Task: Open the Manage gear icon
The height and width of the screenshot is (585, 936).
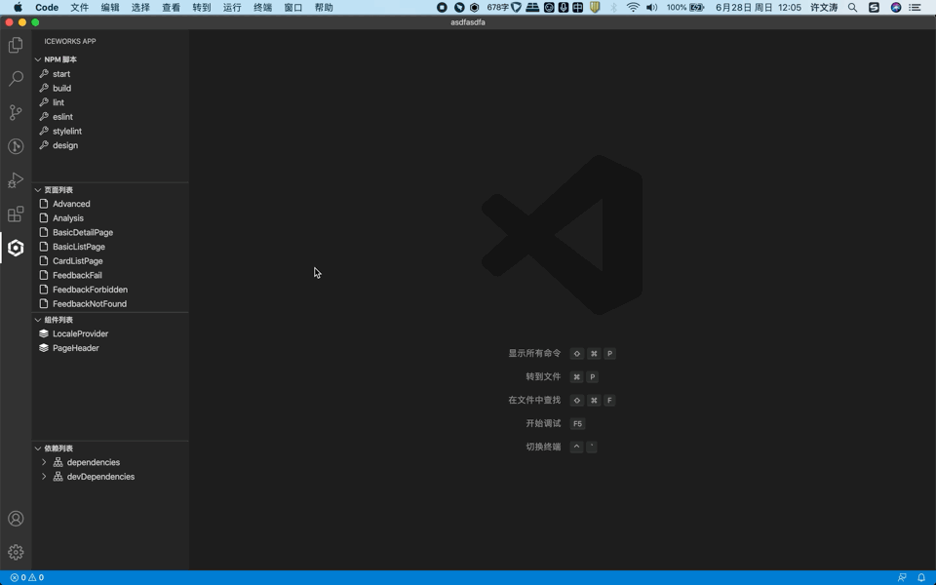Action: click(x=17, y=552)
